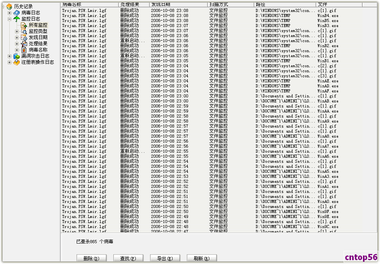This screenshot has width=380, height=264.
Task: Click the 处理结果 icon
Action: pyautogui.click(x=24, y=44)
